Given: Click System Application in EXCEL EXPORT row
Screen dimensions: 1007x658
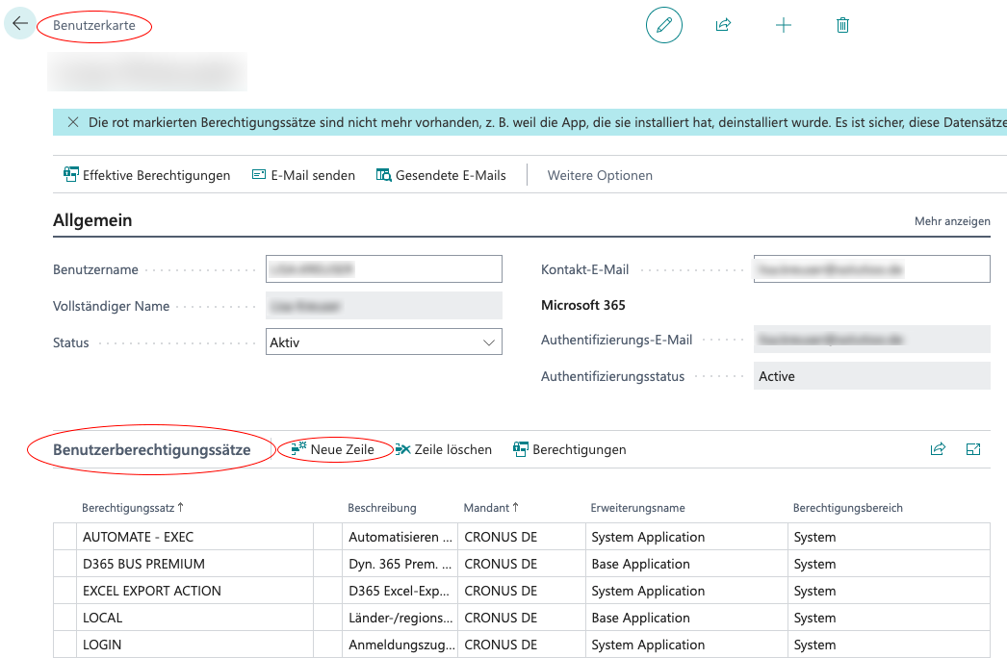Looking at the screenshot, I should pyautogui.click(x=686, y=591).
